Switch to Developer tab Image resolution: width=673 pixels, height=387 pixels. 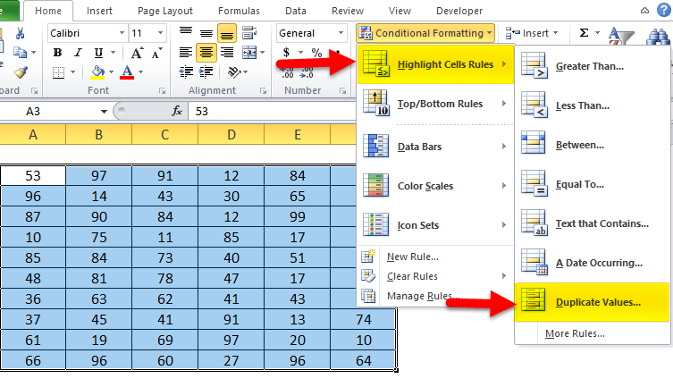(458, 11)
